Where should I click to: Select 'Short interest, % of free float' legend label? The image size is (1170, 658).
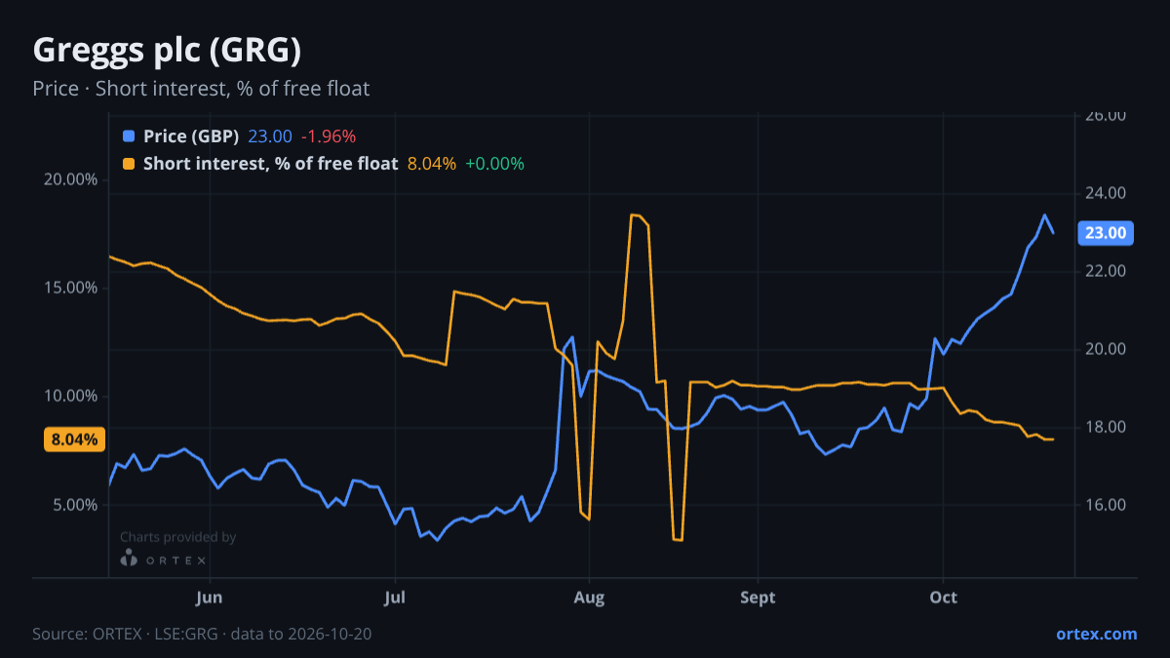click(270, 164)
